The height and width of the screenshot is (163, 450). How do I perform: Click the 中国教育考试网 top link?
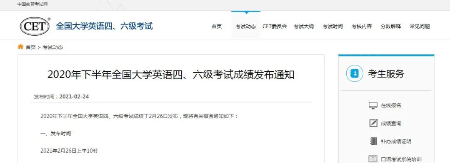click(32, 4)
